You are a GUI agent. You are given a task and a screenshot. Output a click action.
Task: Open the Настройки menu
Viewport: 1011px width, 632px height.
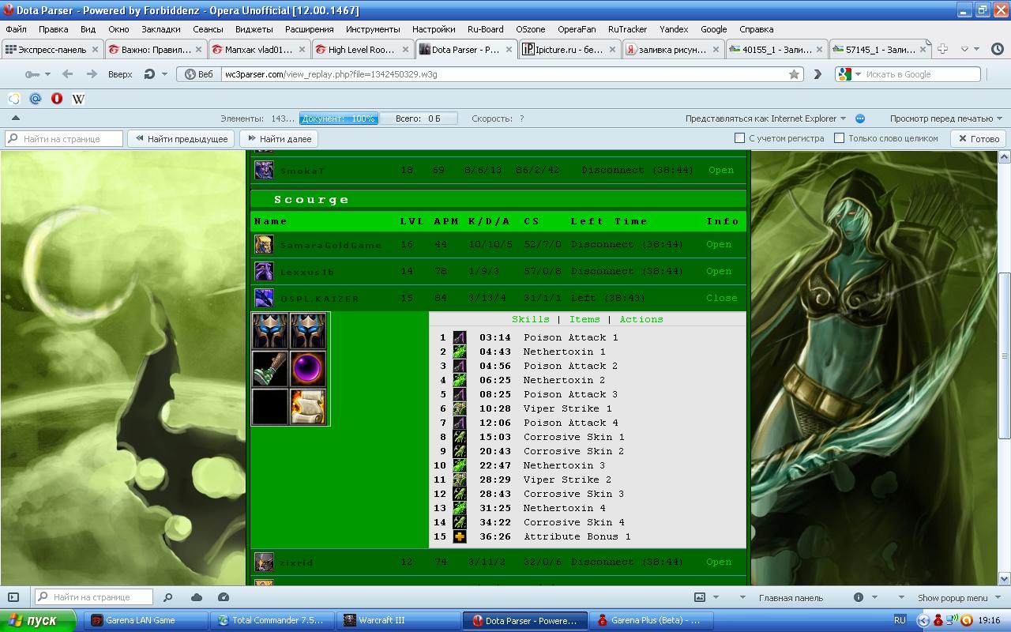pos(434,29)
